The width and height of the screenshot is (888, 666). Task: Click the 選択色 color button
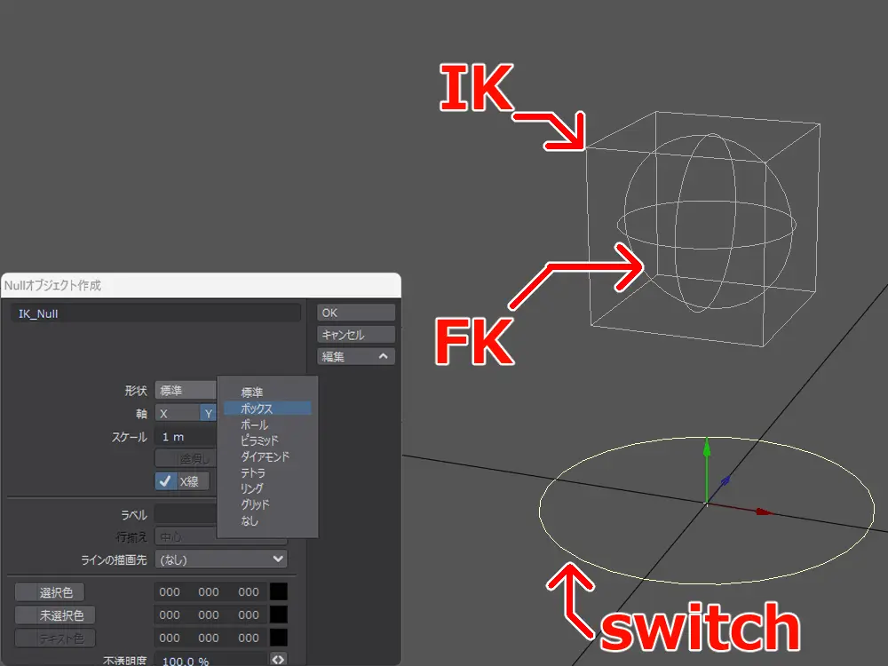(x=56, y=592)
